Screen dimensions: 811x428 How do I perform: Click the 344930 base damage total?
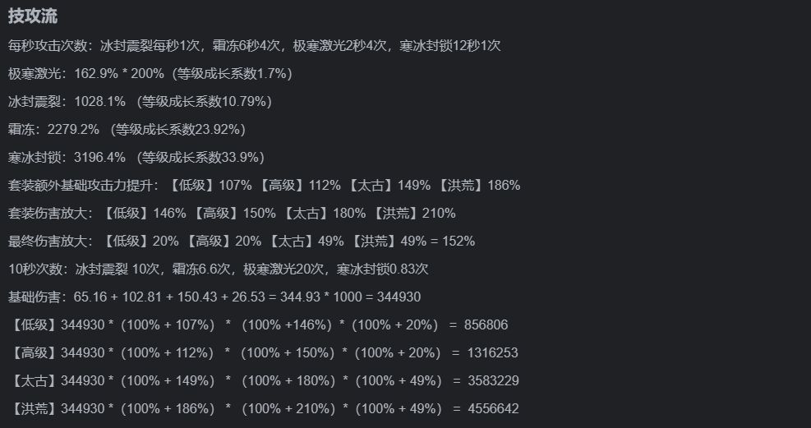396,297
